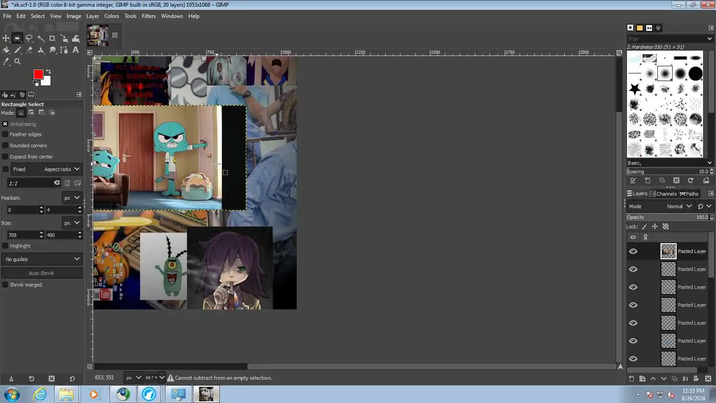The image size is (716, 403).
Task: Check the Expand from center option
Action: click(5, 157)
